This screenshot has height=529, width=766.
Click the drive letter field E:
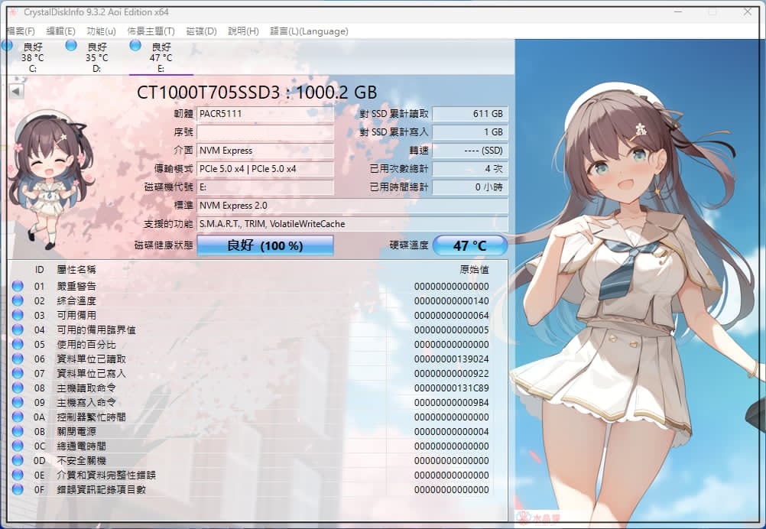point(265,187)
